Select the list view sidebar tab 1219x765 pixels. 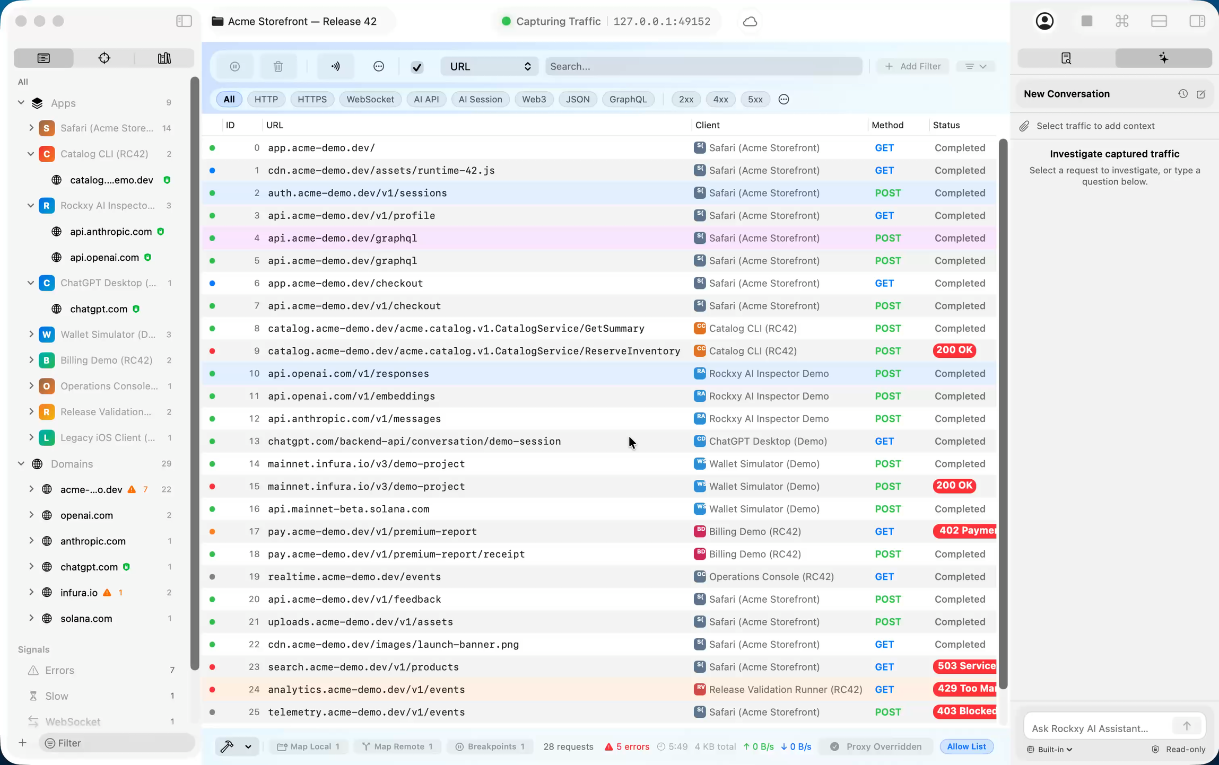click(x=43, y=58)
